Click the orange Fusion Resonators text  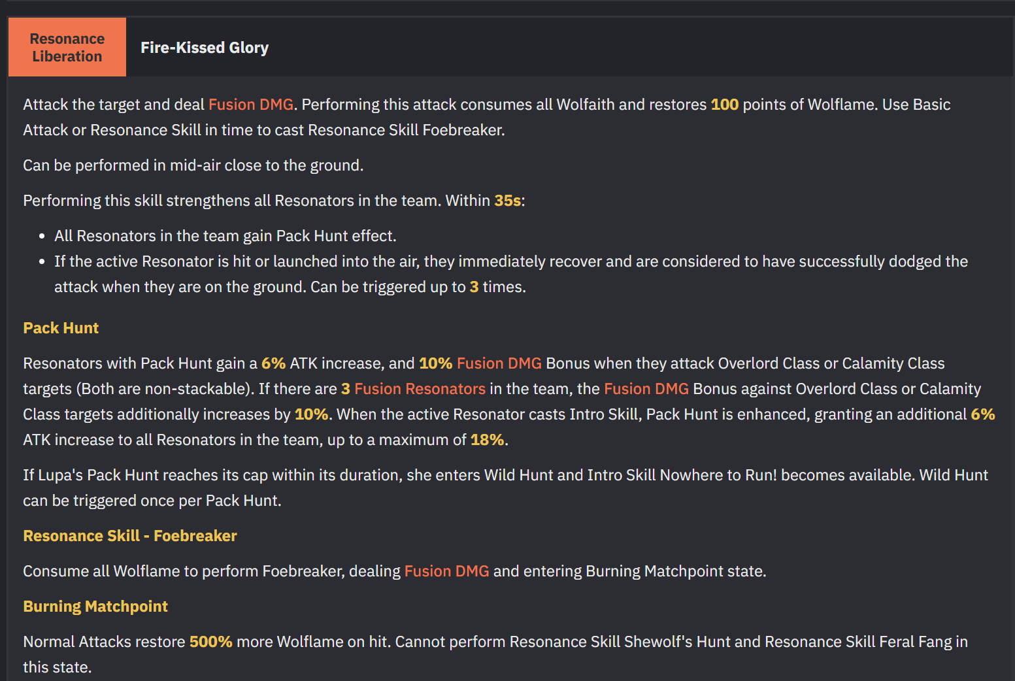point(420,389)
